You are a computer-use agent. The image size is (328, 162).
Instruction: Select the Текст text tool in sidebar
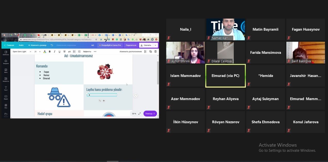pyautogui.click(x=6, y=88)
